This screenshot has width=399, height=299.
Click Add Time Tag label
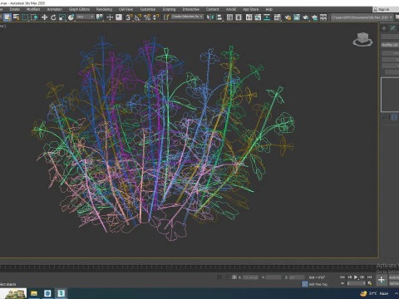[x=318, y=284]
